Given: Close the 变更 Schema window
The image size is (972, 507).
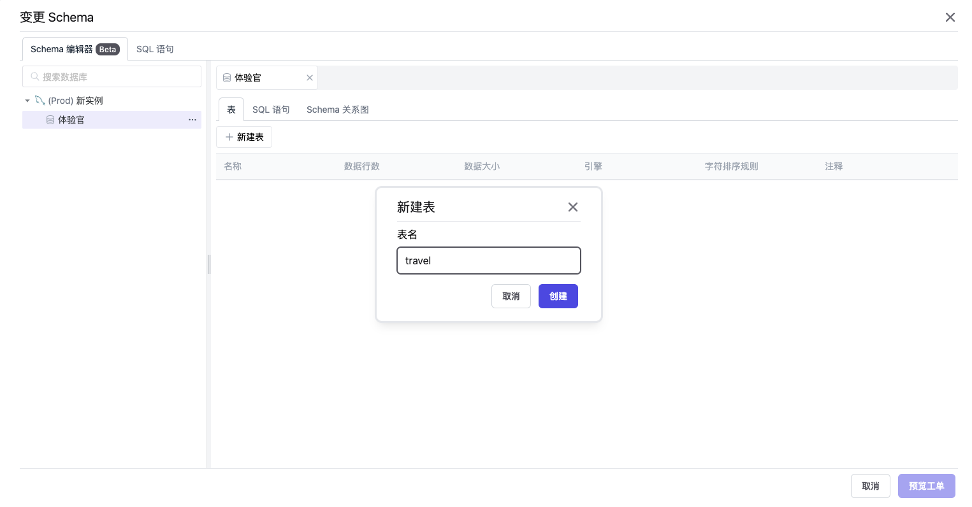Looking at the screenshot, I should (x=950, y=17).
